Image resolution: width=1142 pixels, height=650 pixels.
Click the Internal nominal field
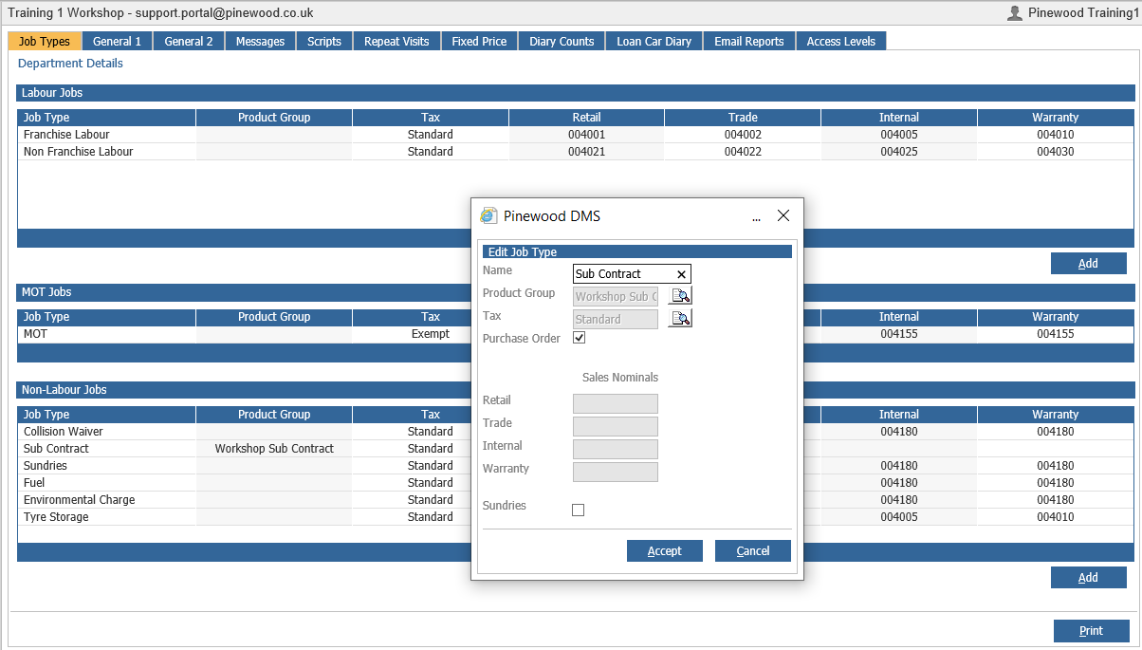tap(616, 450)
